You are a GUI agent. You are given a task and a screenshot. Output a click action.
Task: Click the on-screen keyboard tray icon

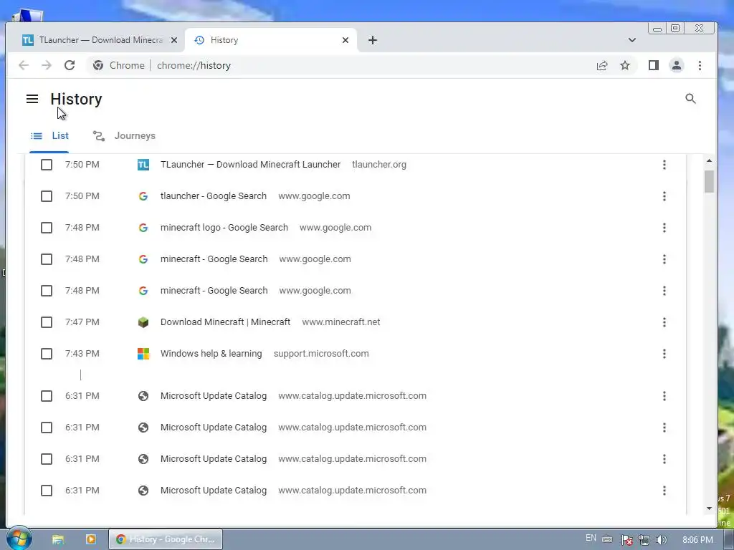pyautogui.click(x=607, y=539)
